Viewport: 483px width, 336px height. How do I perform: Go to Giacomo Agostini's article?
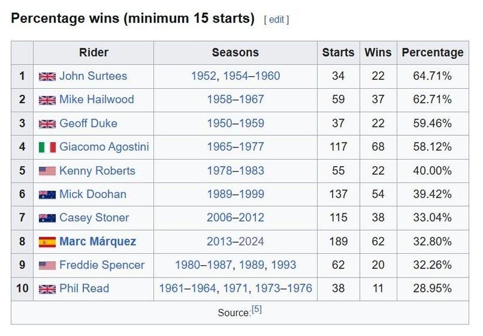(104, 147)
